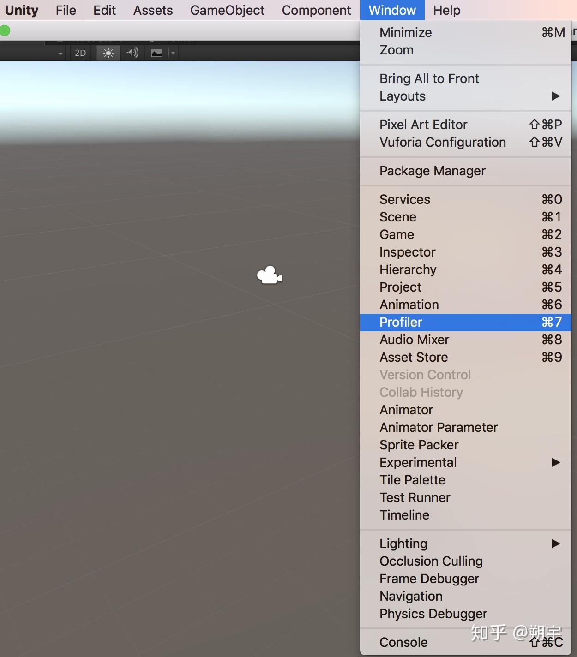577x657 pixels.
Task: Choose Zoom from Window menu
Action: click(466, 50)
